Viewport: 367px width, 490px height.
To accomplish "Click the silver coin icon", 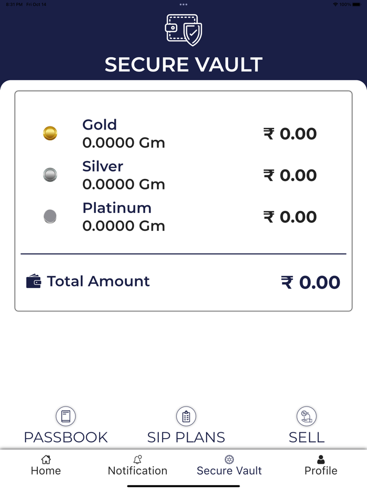I will pos(50,175).
